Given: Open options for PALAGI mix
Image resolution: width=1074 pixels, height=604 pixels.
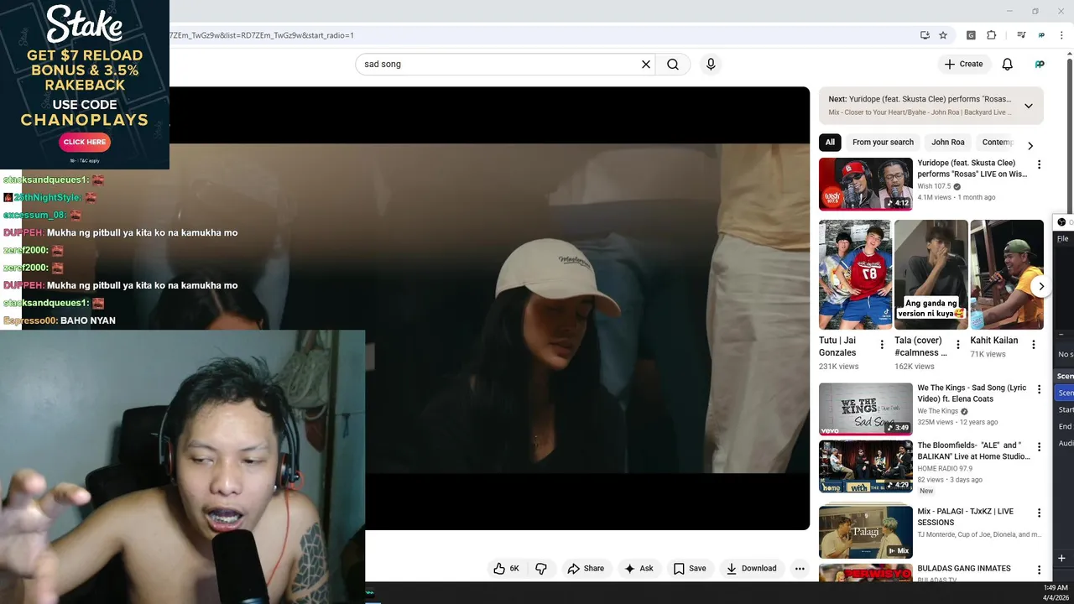Looking at the screenshot, I should (1039, 513).
